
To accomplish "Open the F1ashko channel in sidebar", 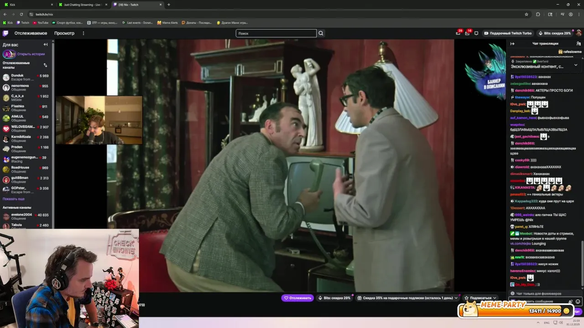I will coord(26,108).
